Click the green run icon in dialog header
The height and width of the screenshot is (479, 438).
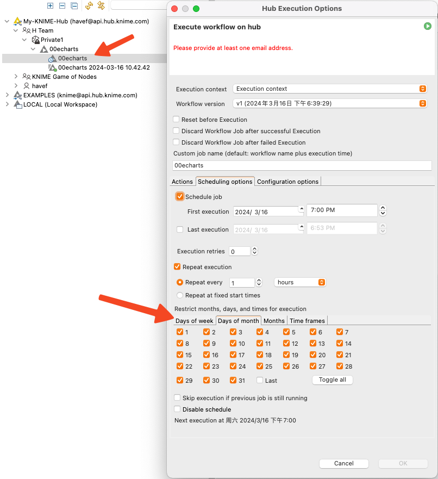pyautogui.click(x=428, y=26)
